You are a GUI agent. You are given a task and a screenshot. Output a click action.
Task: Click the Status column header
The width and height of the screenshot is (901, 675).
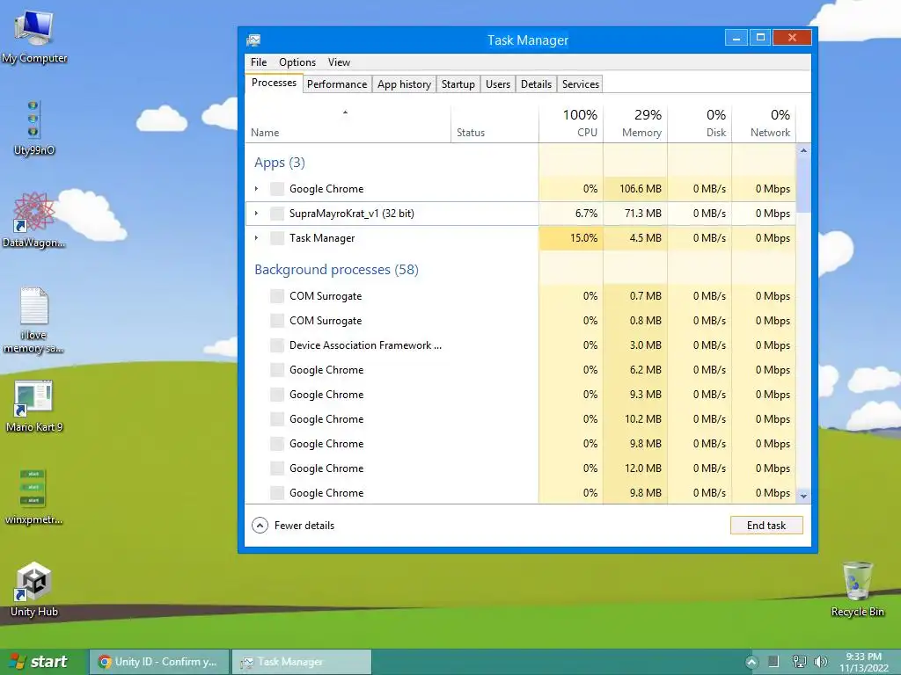pyautogui.click(x=494, y=124)
